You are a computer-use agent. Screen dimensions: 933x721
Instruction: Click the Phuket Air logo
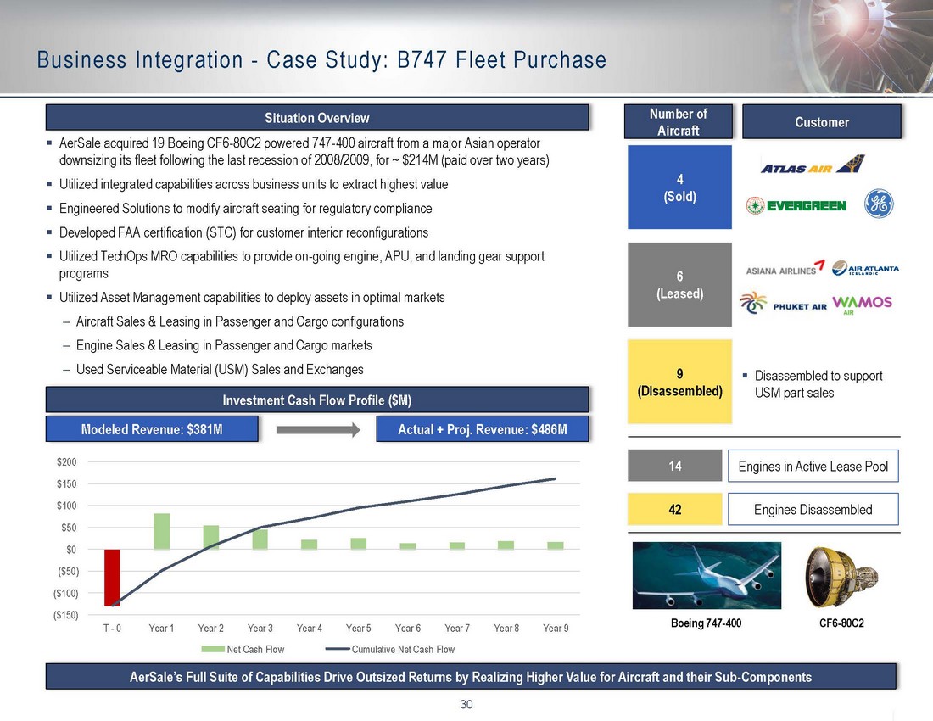pyautogui.click(x=782, y=305)
